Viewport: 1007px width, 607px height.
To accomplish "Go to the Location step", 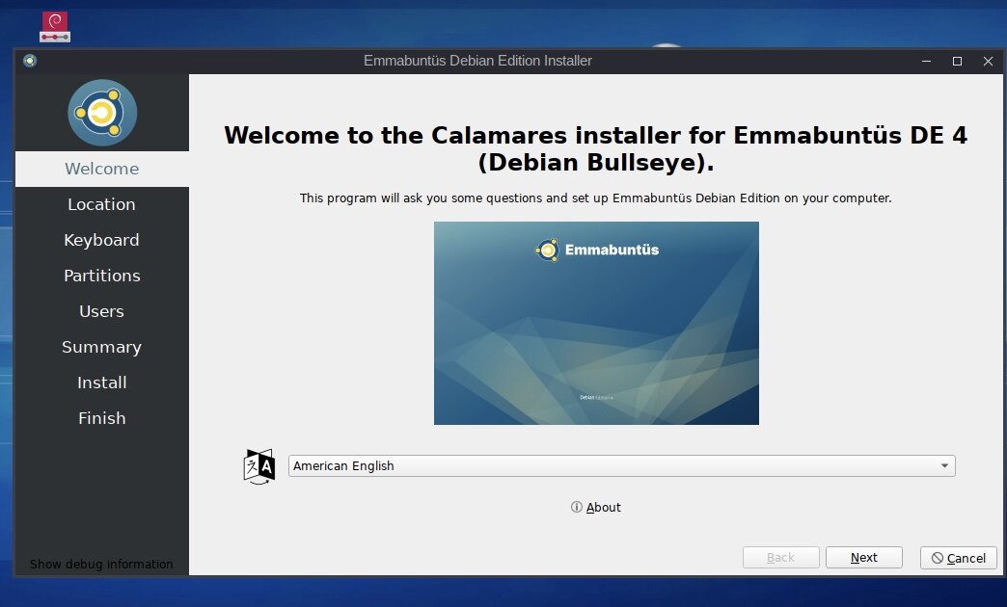I will [102, 204].
